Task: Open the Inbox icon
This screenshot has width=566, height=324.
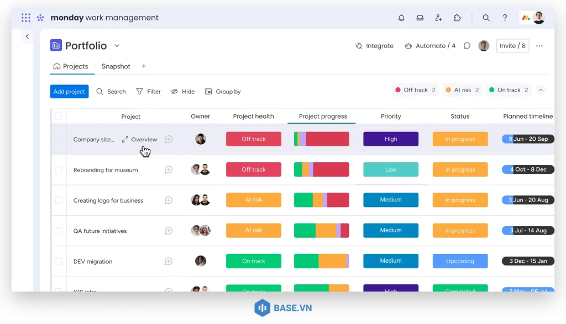Action: point(420,18)
